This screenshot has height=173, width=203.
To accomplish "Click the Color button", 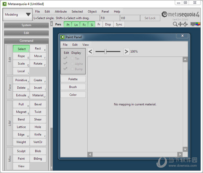I will [73, 95].
